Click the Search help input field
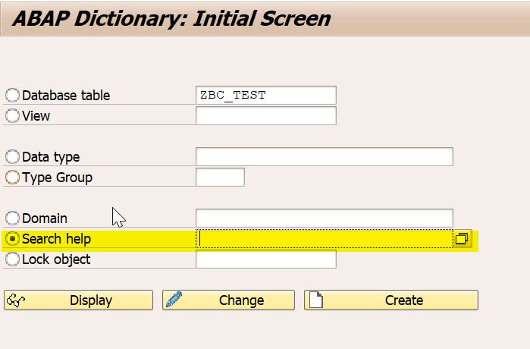Image resolution: width=530 pixels, height=349 pixels. 325,239
